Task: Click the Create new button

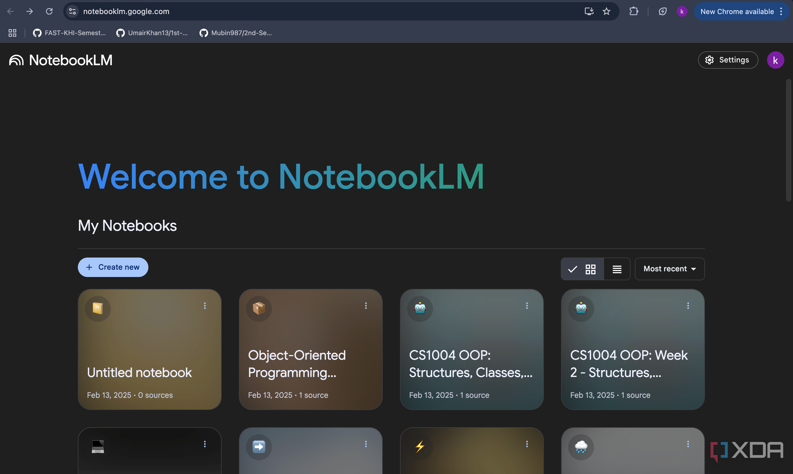Action: pos(113,267)
